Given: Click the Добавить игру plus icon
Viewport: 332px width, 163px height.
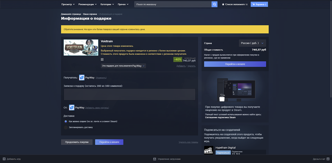Looking at the screenshot, I should (x=4, y=159).
